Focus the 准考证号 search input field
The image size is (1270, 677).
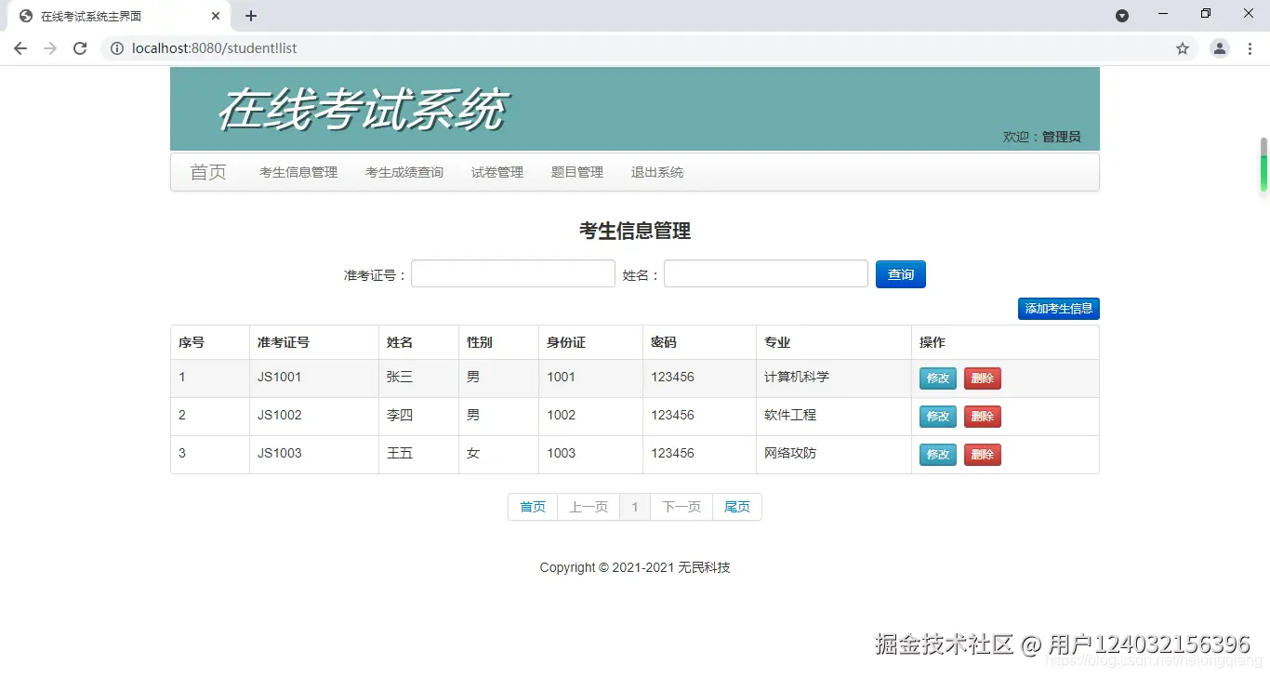[513, 273]
